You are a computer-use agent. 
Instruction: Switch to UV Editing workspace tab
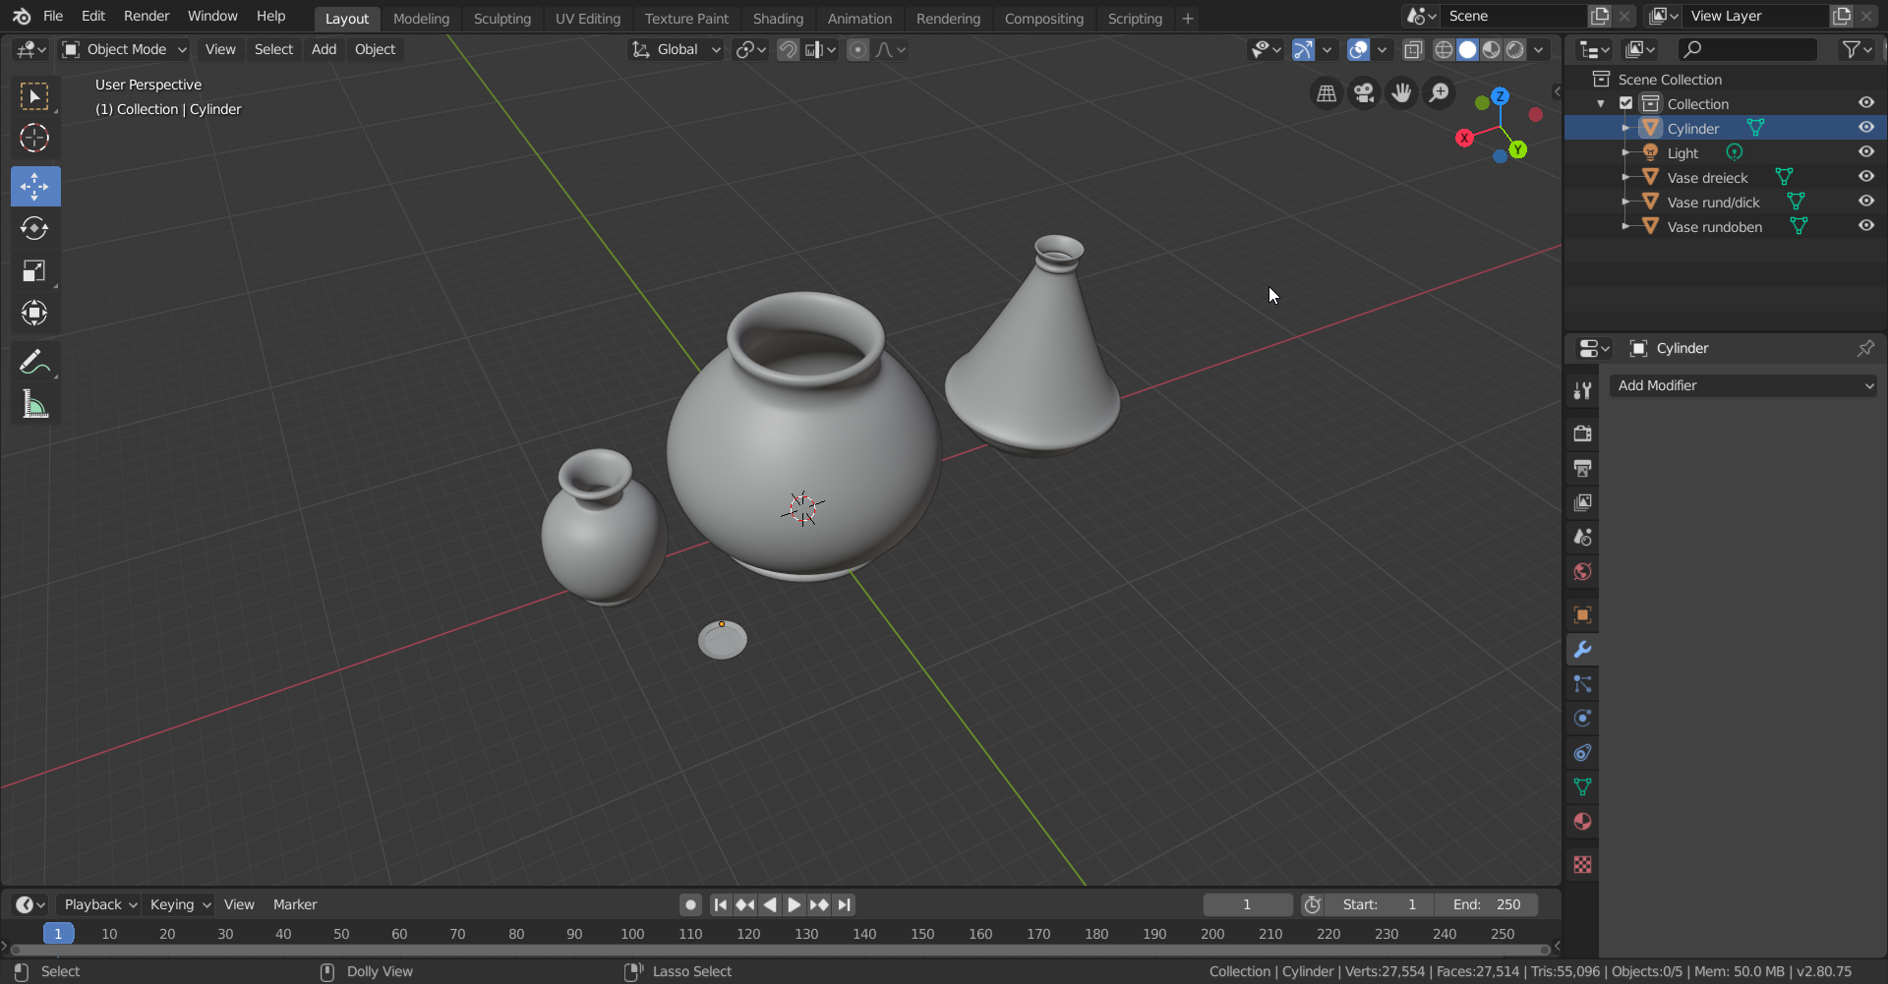point(588,19)
